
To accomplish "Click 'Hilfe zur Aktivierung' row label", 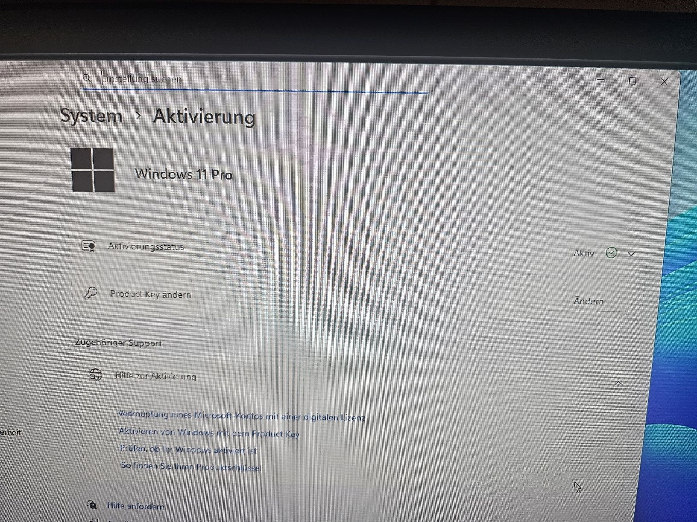I will pyautogui.click(x=155, y=376).
